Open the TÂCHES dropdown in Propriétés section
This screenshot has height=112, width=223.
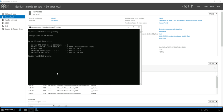(213, 14)
